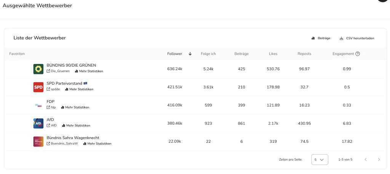Open the spdde external profile link
The height and width of the screenshot is (174, 390).
53,89
